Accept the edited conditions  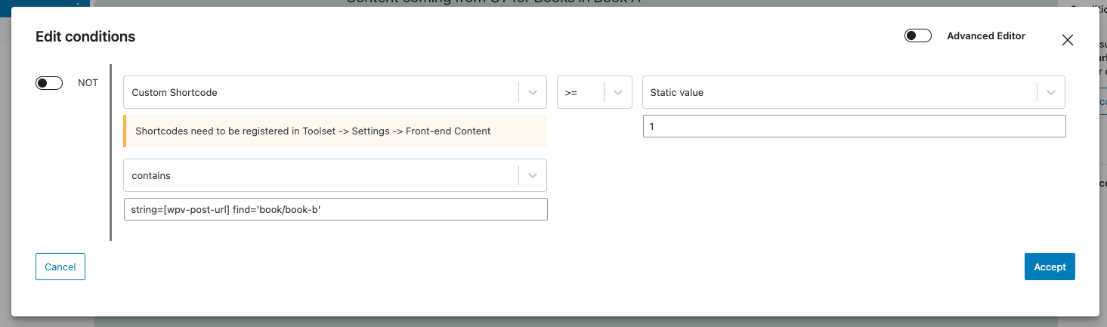[x=1050, y=267]
